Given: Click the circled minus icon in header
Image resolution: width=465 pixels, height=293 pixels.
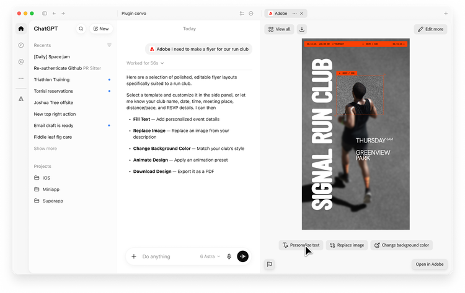Looking at the screenshot, I should point(251,14).
